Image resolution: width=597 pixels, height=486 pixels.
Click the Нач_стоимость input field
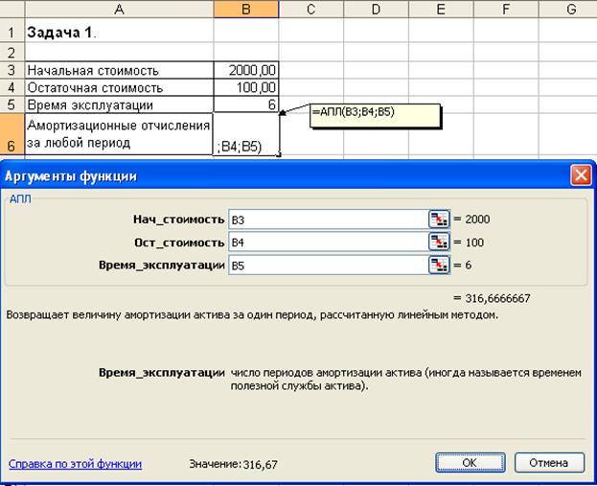tap(328, 219)
